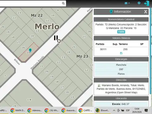Select parcel 25 in Mz 23
152x114 pixels.
click(74, 47)
